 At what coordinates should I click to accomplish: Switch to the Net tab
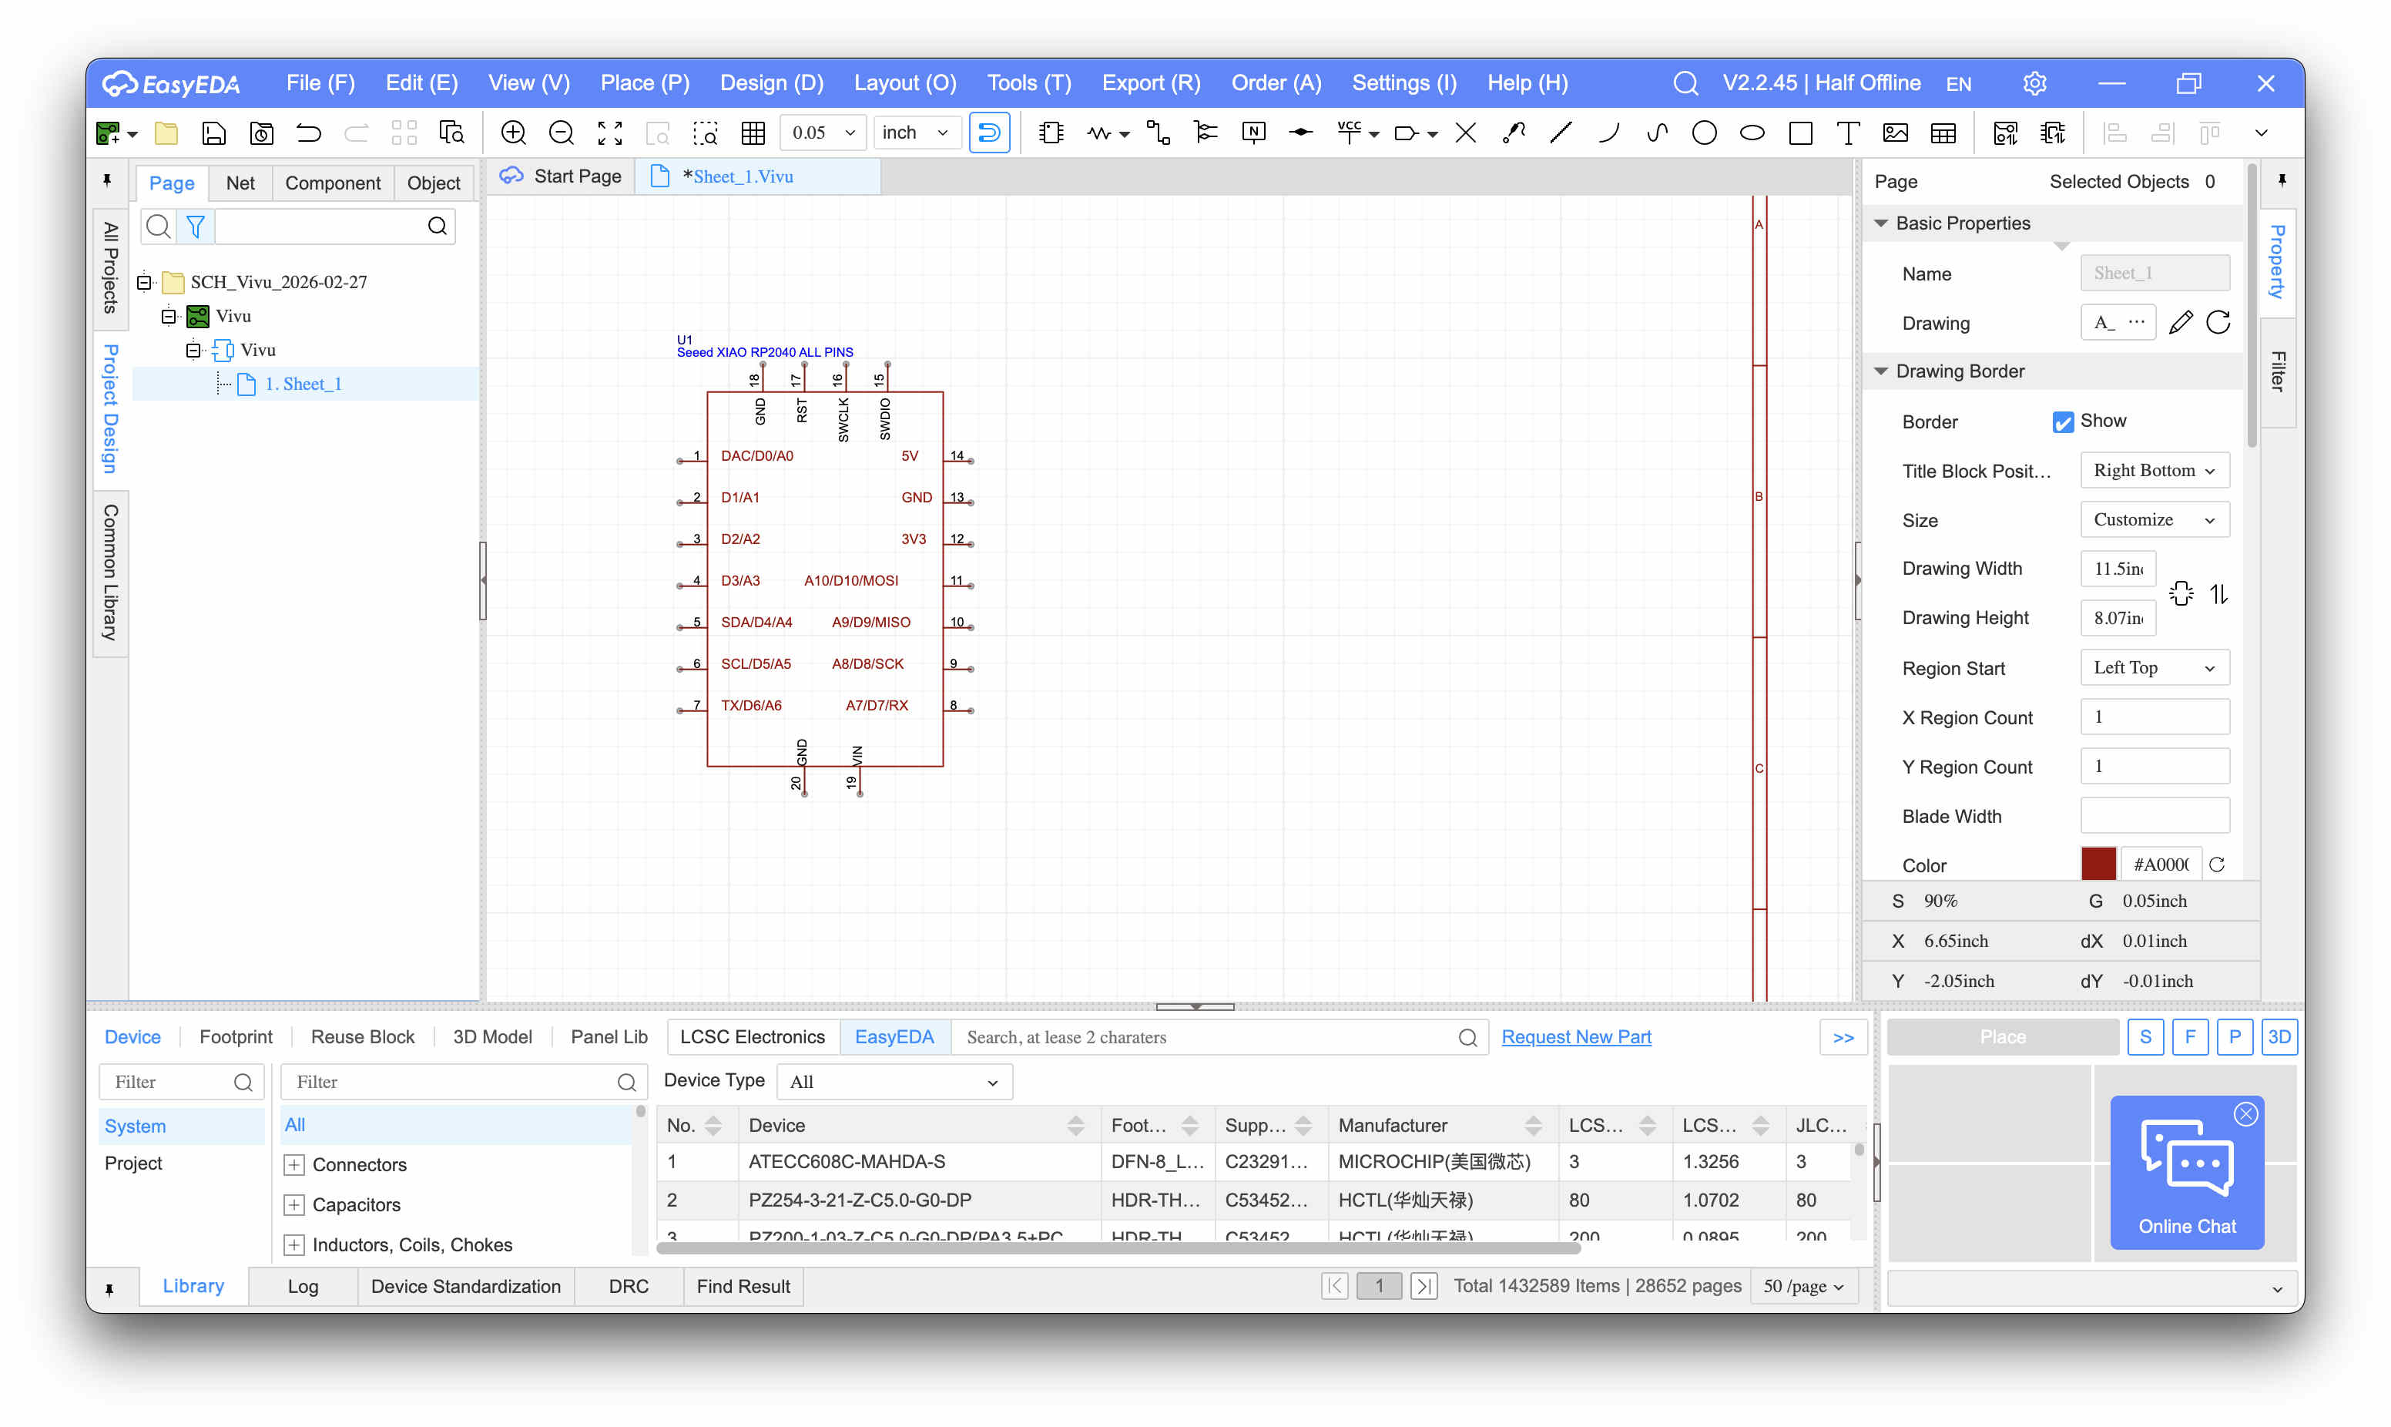(240, 183)
